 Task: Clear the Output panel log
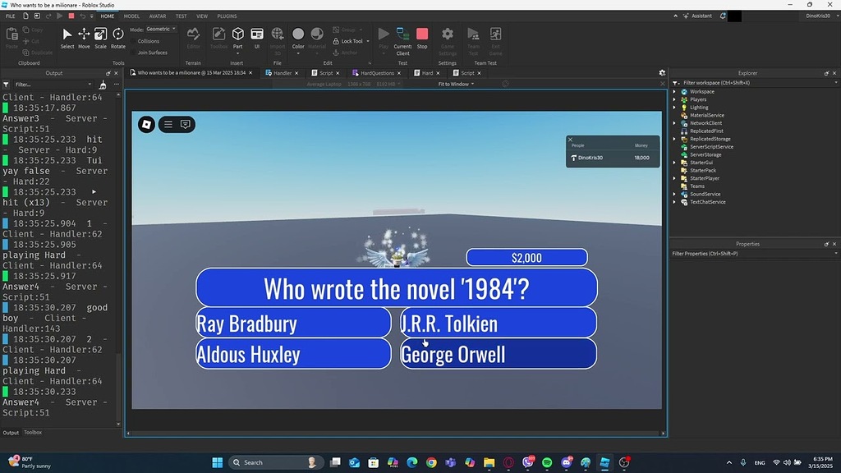103,85
